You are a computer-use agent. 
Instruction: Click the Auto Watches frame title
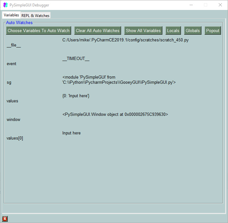[x=19, y=22]
